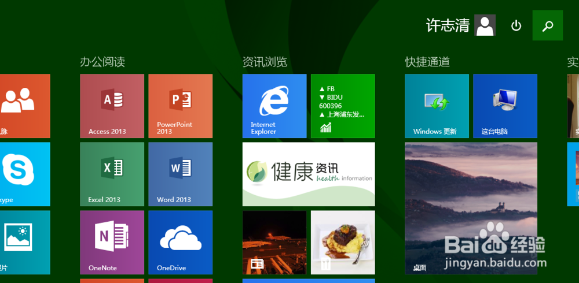Image resolution: width=579 pixels, height=283 pixels.
Task: Click the 办公阅读 group heading
Action: 102,62
